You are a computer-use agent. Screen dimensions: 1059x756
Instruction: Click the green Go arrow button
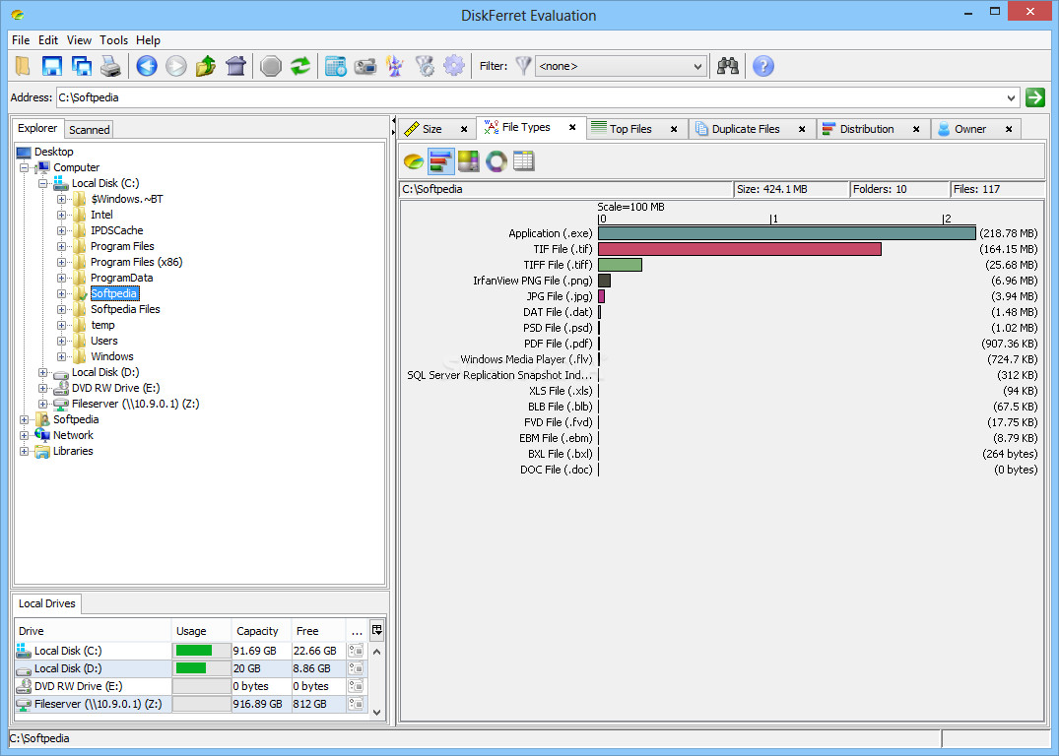(1034, 97)
